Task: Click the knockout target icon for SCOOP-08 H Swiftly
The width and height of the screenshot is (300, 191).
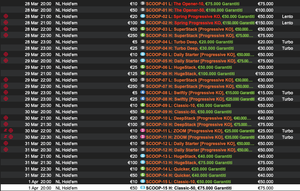Action: point(6,99)
